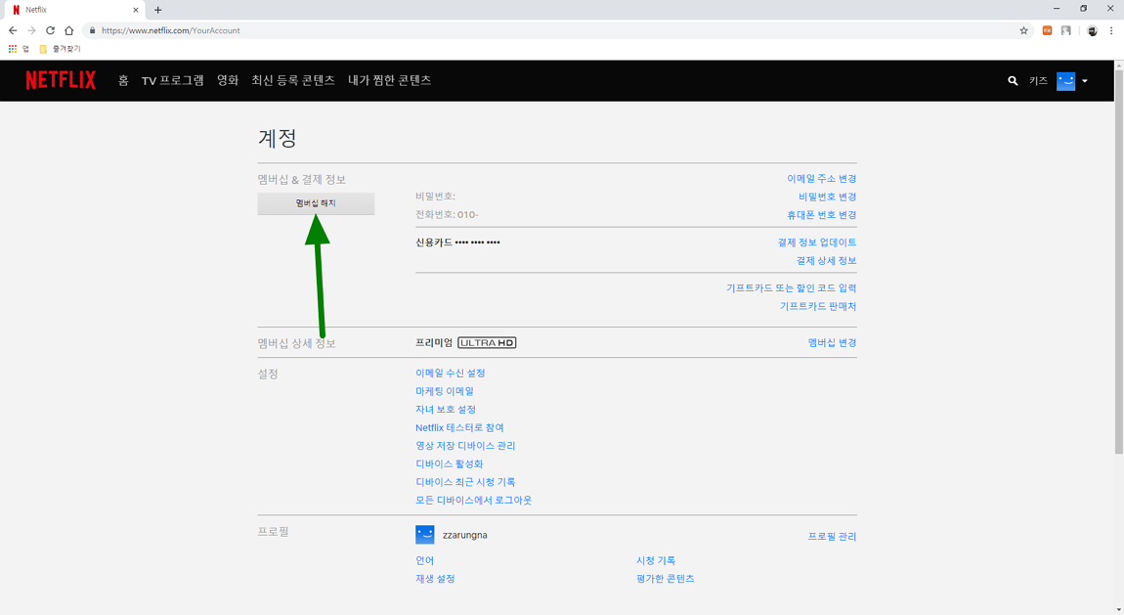Viewport: 1124px width, 615px height.
Task: Click gray extension icon in toolbar
Action: tap(1066, 30)
